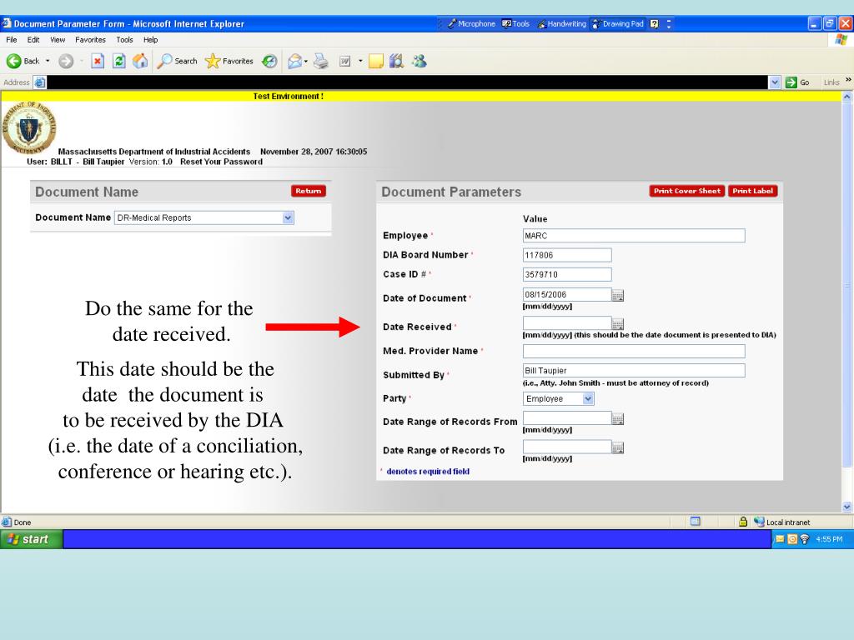Expand the Document Name dropdown
The image size is (854, 640).
coord(288,217)
